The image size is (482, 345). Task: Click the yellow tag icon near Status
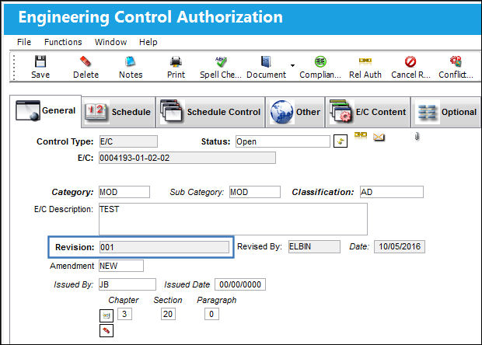[361, 135]
